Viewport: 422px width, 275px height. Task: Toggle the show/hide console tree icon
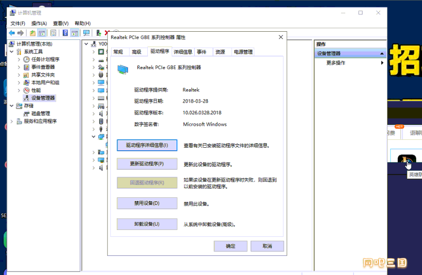pyautogui.click(x=42, y=33)
